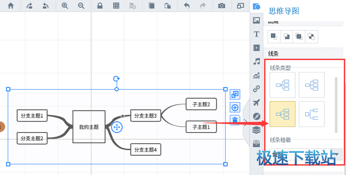This screenshot has width=346, height=175.
Task: Click the line type panel scrollbar
Action: [336, 105]
